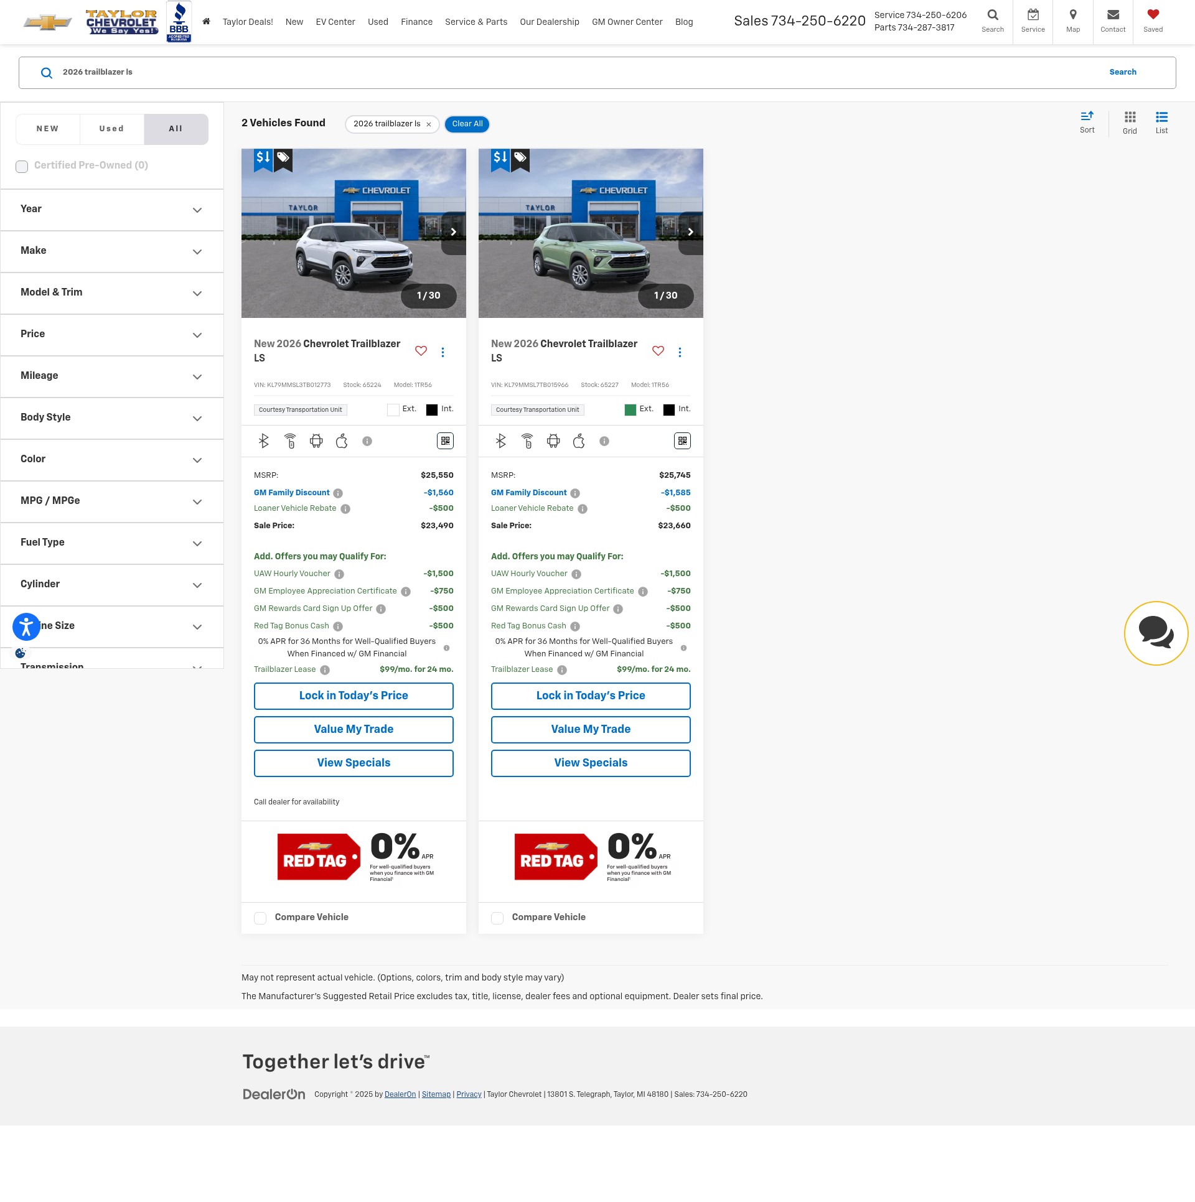Screen dimensions: 1195x1202
Task: Open Taylor Deals! menu item
Action: coord(248,22)
